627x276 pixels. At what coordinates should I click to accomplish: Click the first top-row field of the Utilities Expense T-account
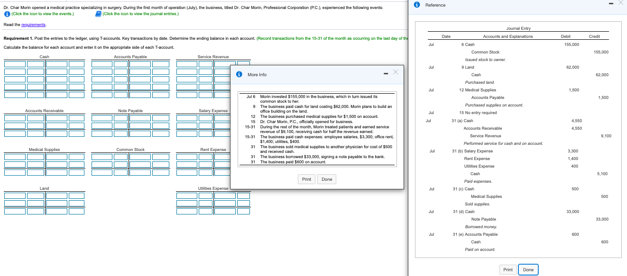[186, 196]
